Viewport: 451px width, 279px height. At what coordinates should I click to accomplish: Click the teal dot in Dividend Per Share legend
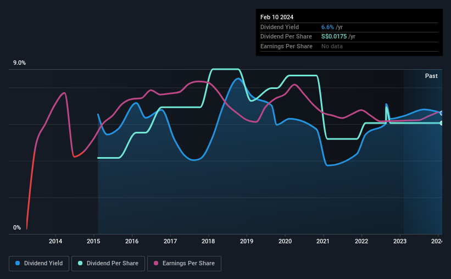click(81, 264)
